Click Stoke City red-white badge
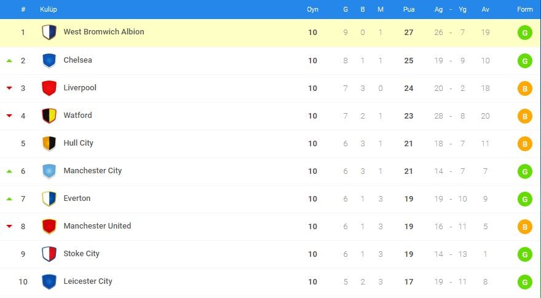The width and height of the screenshot is (541, 298). (x=49, y=254)
